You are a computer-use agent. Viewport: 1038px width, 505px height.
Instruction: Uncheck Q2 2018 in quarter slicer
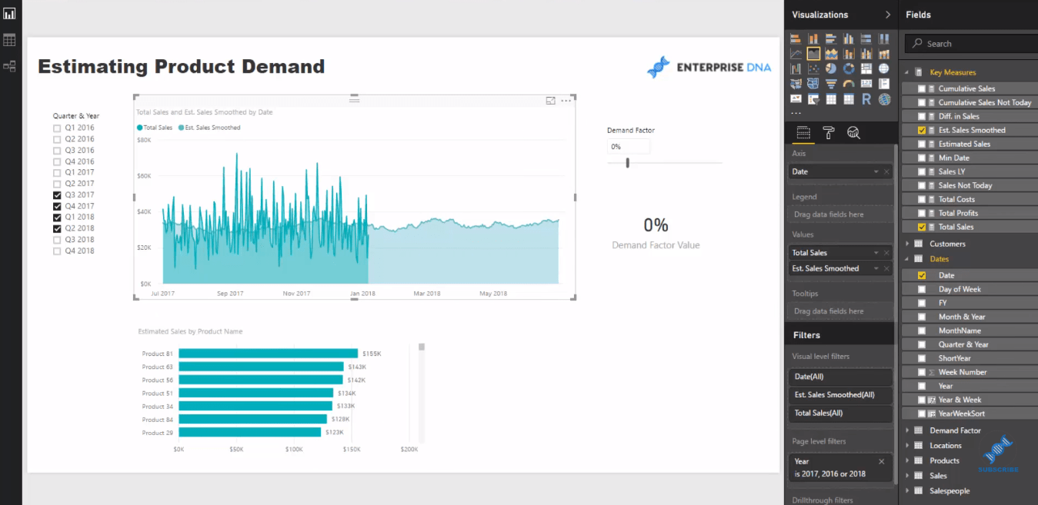click(x=57, y=228)
